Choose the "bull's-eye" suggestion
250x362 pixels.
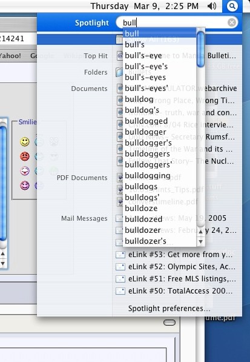point(159,55)
